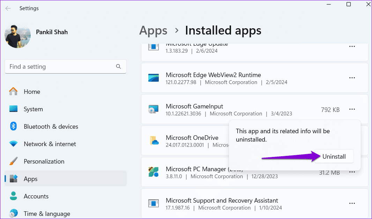The height and width of the screenshot is (219, 372).
Task: Select the Personalization brush icon
Action: pyautogui.click(x=13, y=161)
